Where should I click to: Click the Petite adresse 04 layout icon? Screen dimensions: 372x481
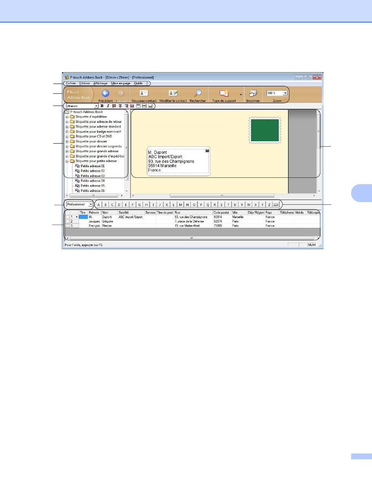[77, 180]
